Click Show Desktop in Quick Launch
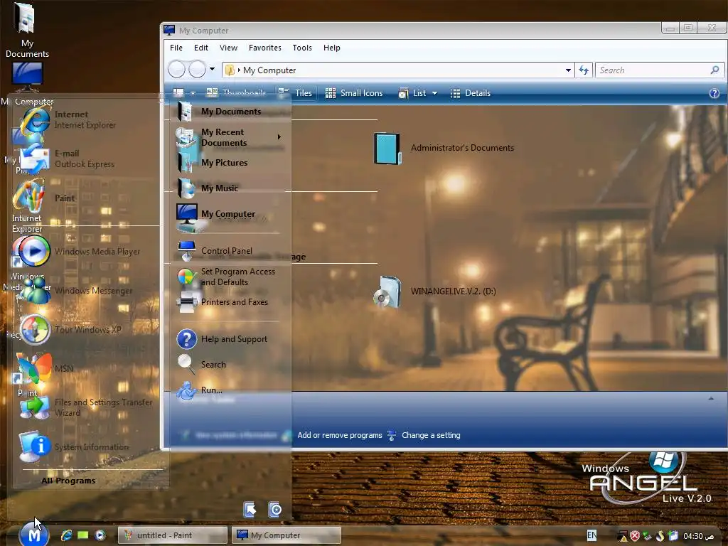728x546 pixels. (x=83, y=535)
